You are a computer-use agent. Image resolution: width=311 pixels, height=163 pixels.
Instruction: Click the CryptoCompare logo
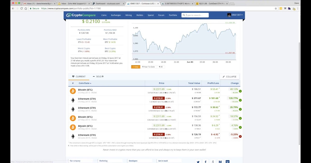81,15
